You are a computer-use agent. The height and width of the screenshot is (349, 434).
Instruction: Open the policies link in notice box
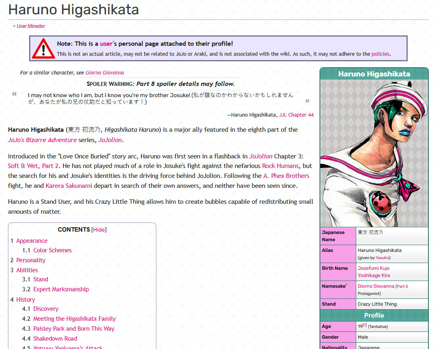tap(380, 54)
